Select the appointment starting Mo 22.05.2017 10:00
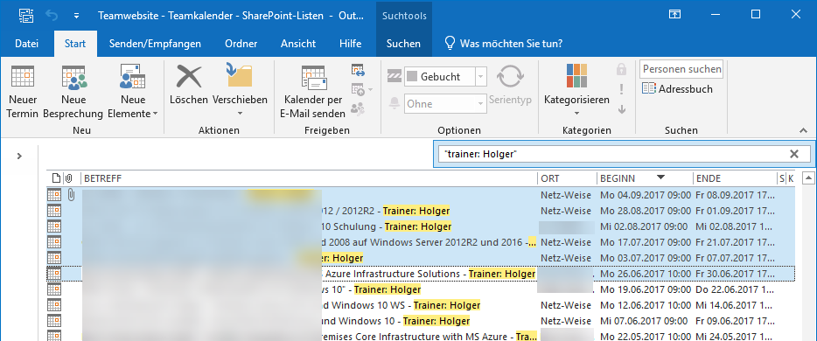817x341 pixels. [421, 336]
